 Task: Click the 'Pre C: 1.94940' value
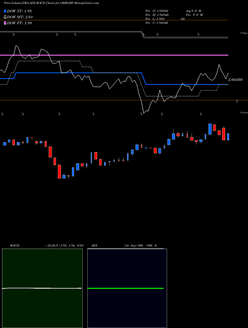[157, 23]
